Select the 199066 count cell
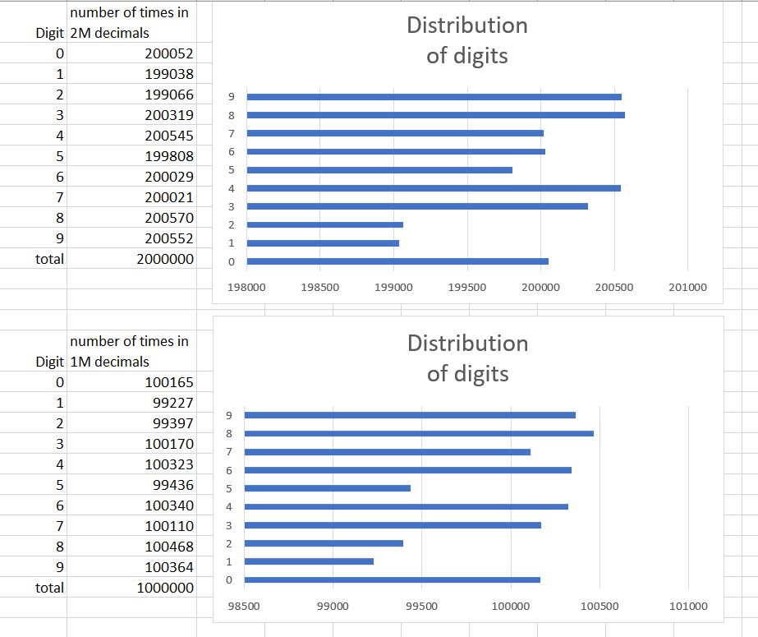The width and height of the screenshot is (758, 637). (131, 95)
